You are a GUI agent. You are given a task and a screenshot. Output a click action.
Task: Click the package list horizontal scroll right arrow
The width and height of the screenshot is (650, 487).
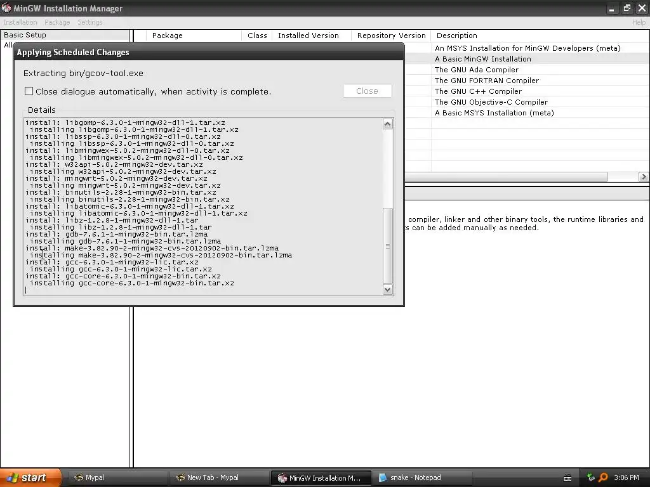click(644, 177)
